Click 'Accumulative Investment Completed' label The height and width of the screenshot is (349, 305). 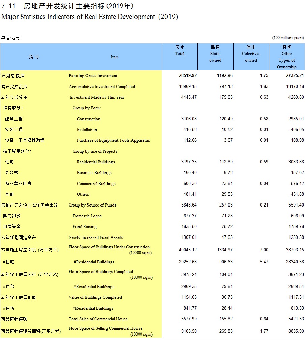click(102, 87)
